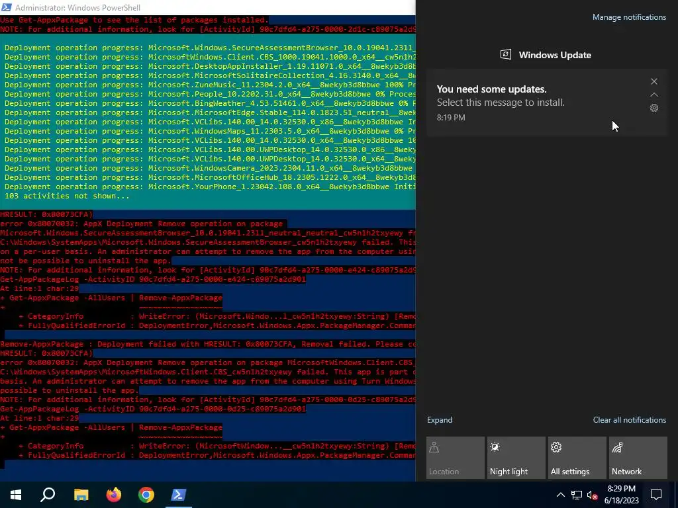Open Firefox from the taskbar

114,495
